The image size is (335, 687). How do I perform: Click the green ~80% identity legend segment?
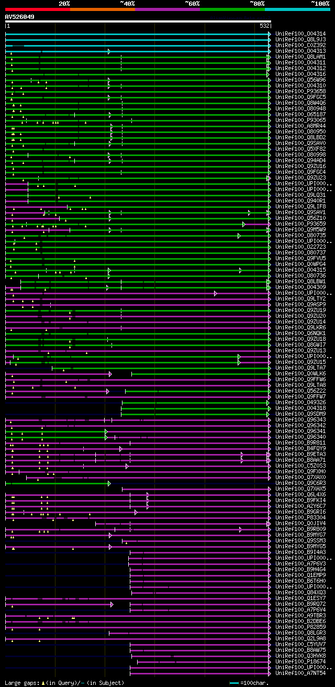232,9
